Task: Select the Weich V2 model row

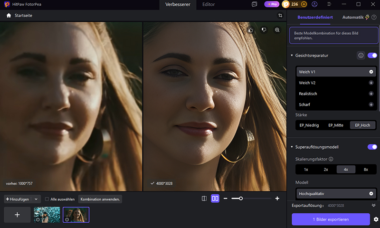Action: [x=336, y=83]
